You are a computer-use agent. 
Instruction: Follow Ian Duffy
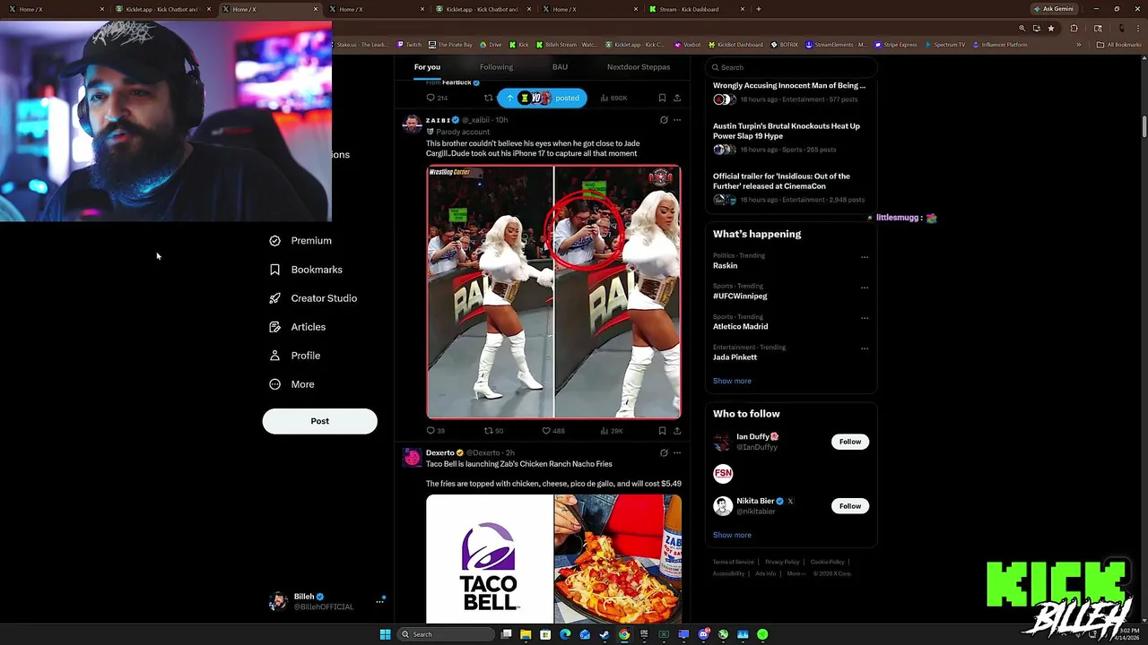850,442
